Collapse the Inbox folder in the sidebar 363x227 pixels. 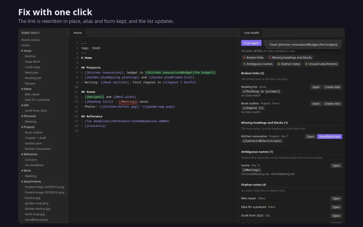coord(26,89)
